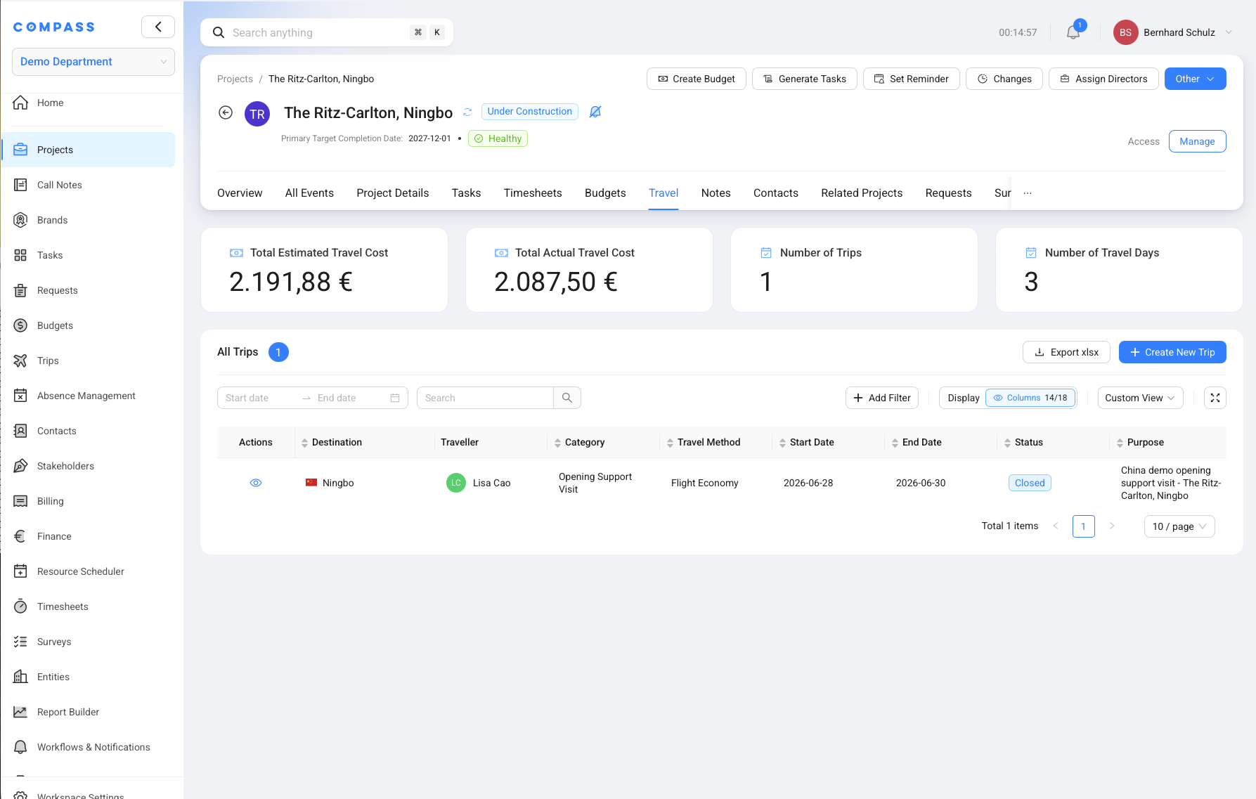The image size is (1256, 799).
Task: Toggle fullscreen table view icon
Action: [x=1215, y=398]
